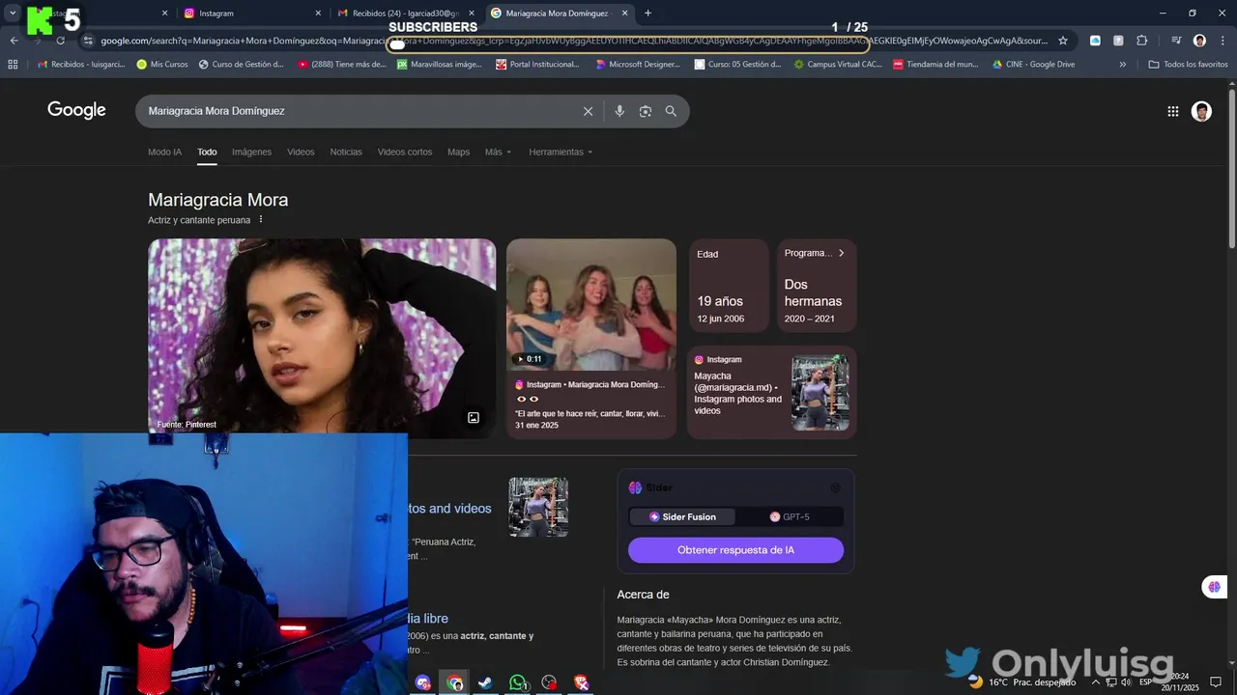Open three-dot options beside Actriz y cantante peruana

tap(261, 219)
